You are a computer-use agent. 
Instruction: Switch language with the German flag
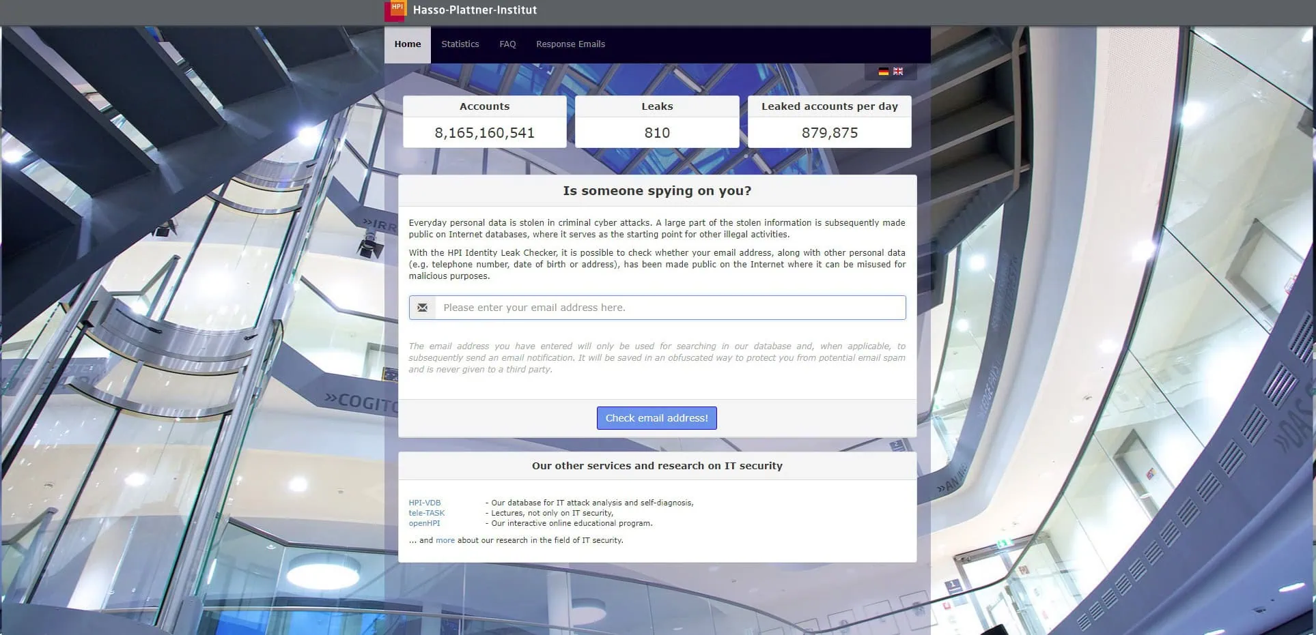[x=883, y=72]
